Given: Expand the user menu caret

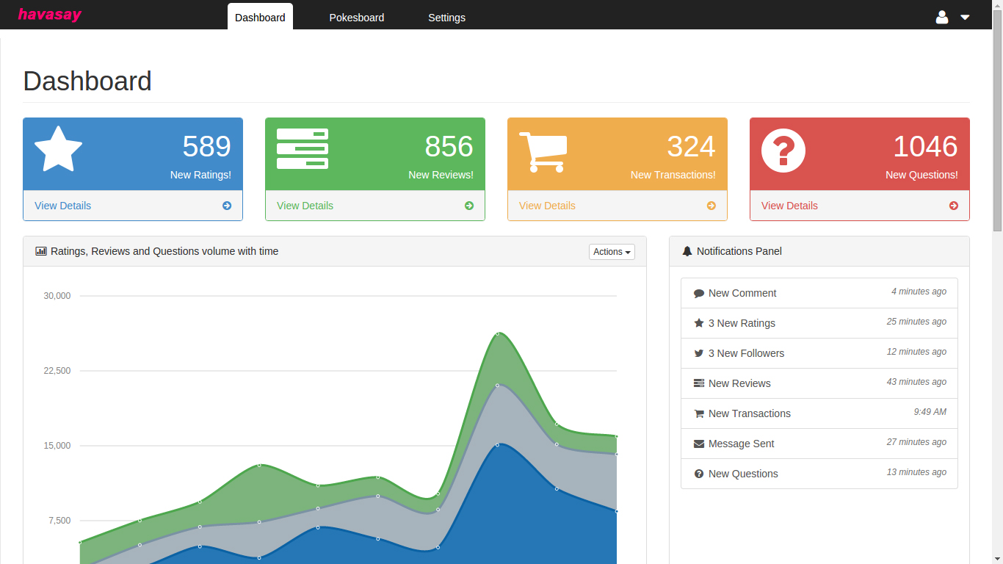Looking at the screenshot, I should (965, 18).
